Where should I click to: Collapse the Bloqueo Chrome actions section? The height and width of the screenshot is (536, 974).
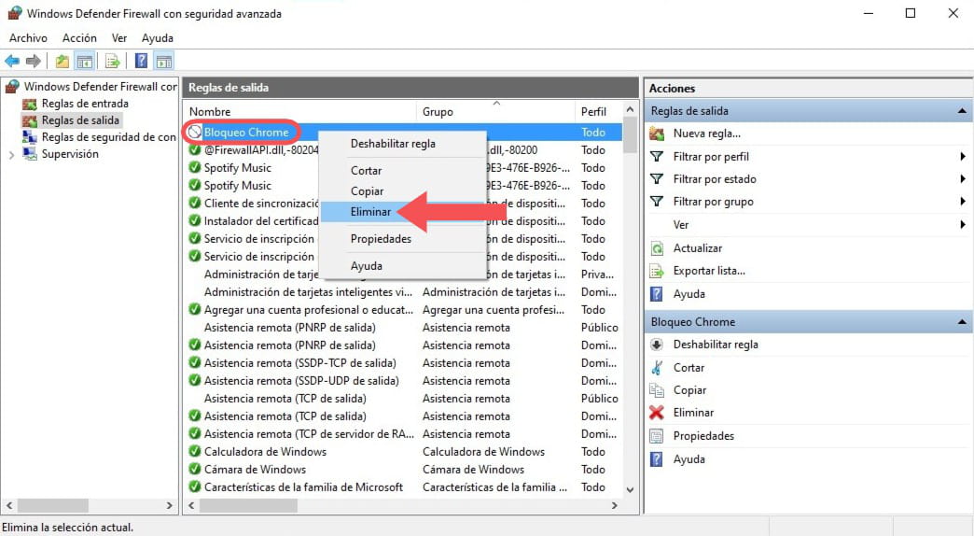point(962,321)
